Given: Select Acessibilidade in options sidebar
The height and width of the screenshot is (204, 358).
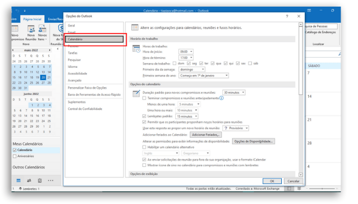Looking at the screenshot, I should (77, 73).
